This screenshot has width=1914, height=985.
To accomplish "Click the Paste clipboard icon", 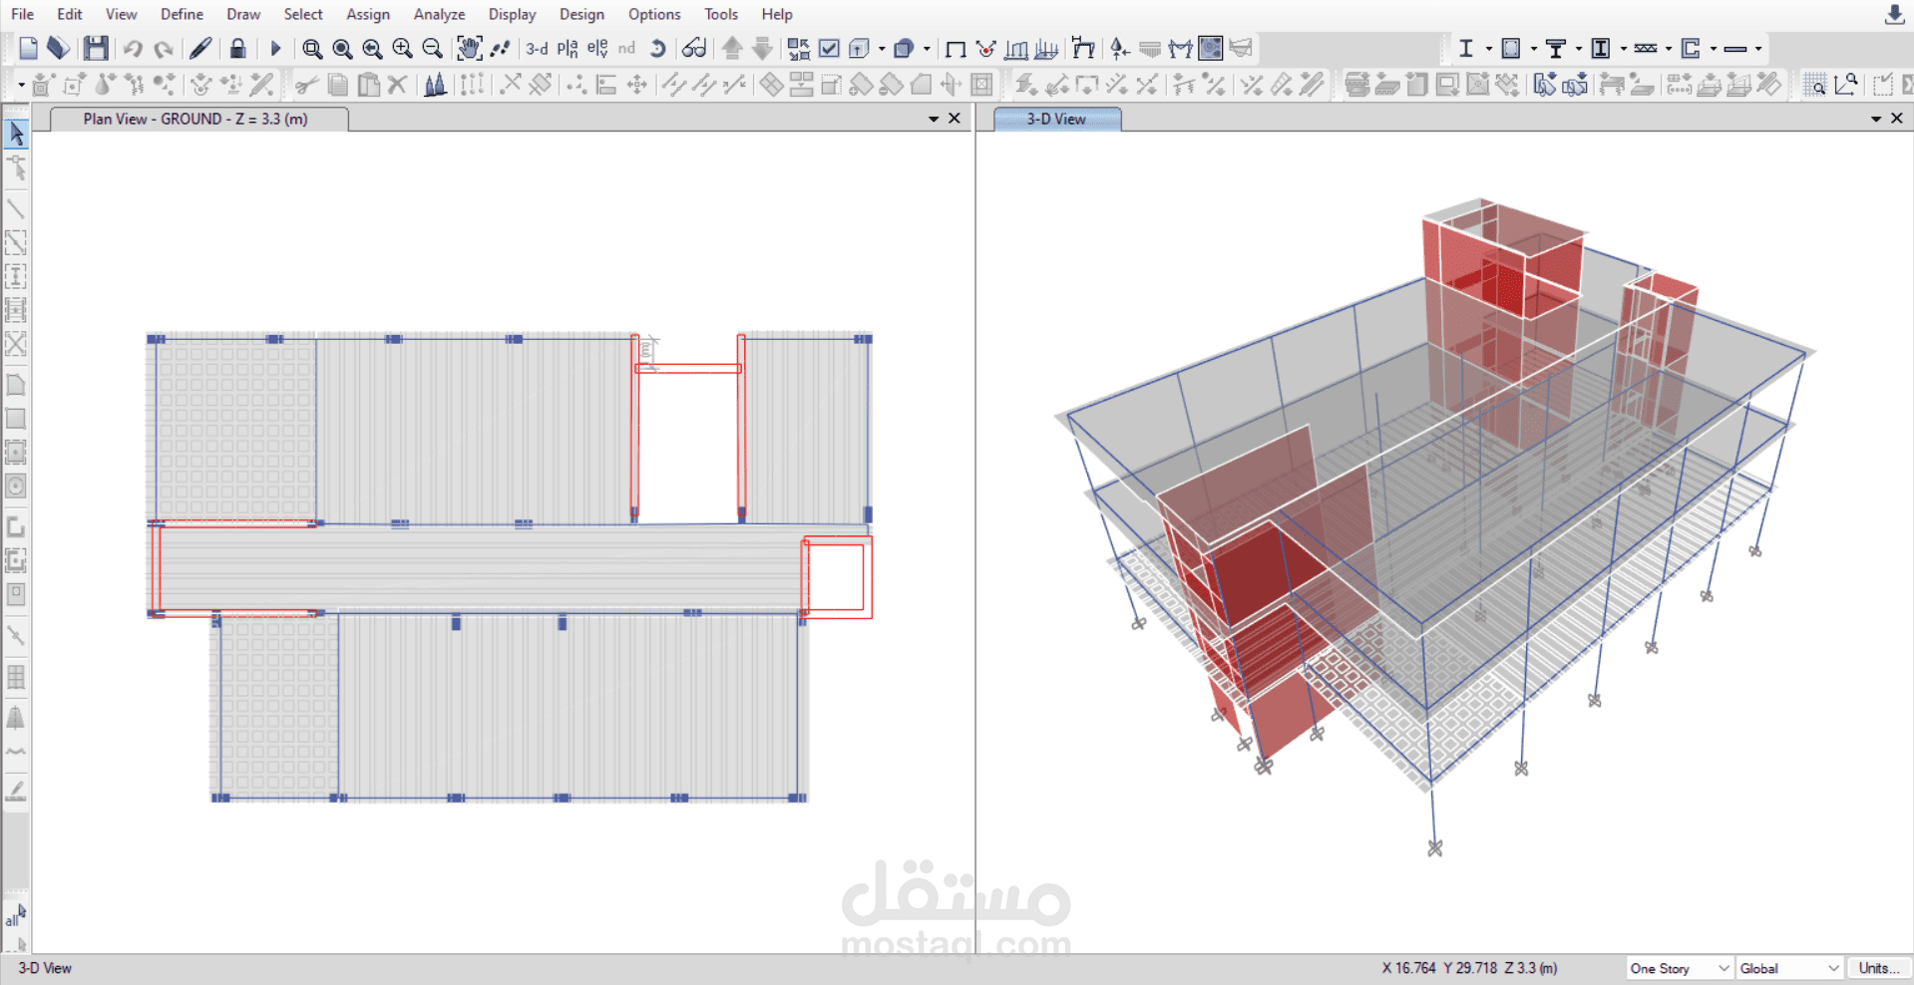I will click(368, 85).
